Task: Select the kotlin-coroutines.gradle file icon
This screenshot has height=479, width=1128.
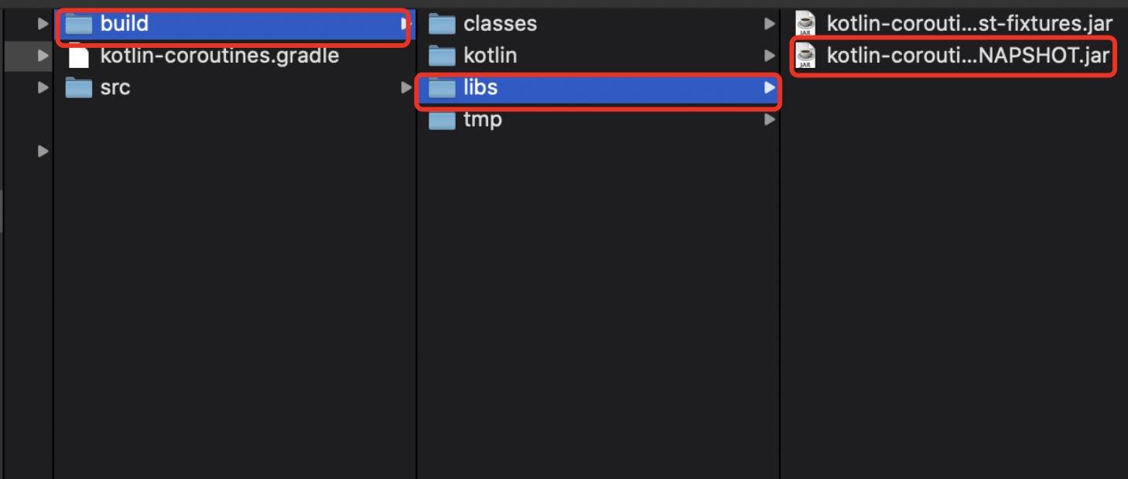Action: click(x=78, y=56)
